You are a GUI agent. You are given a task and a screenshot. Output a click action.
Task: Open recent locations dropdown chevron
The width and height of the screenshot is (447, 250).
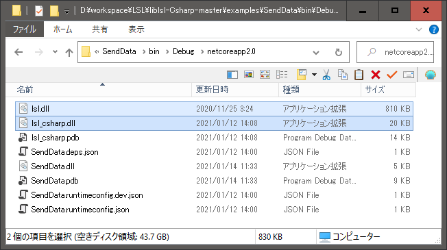pos(55,52)
